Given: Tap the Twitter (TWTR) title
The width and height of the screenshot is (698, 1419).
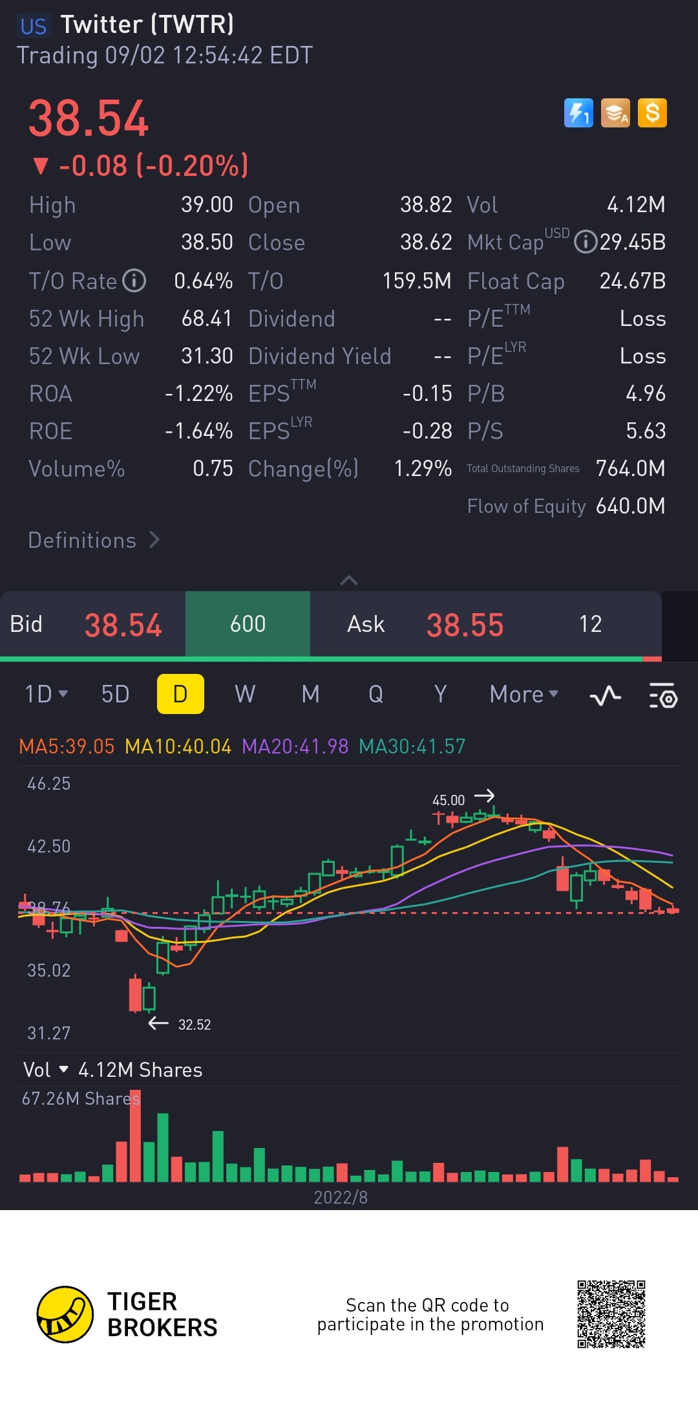Looking at the screenshot, I should tap(147, 25).
